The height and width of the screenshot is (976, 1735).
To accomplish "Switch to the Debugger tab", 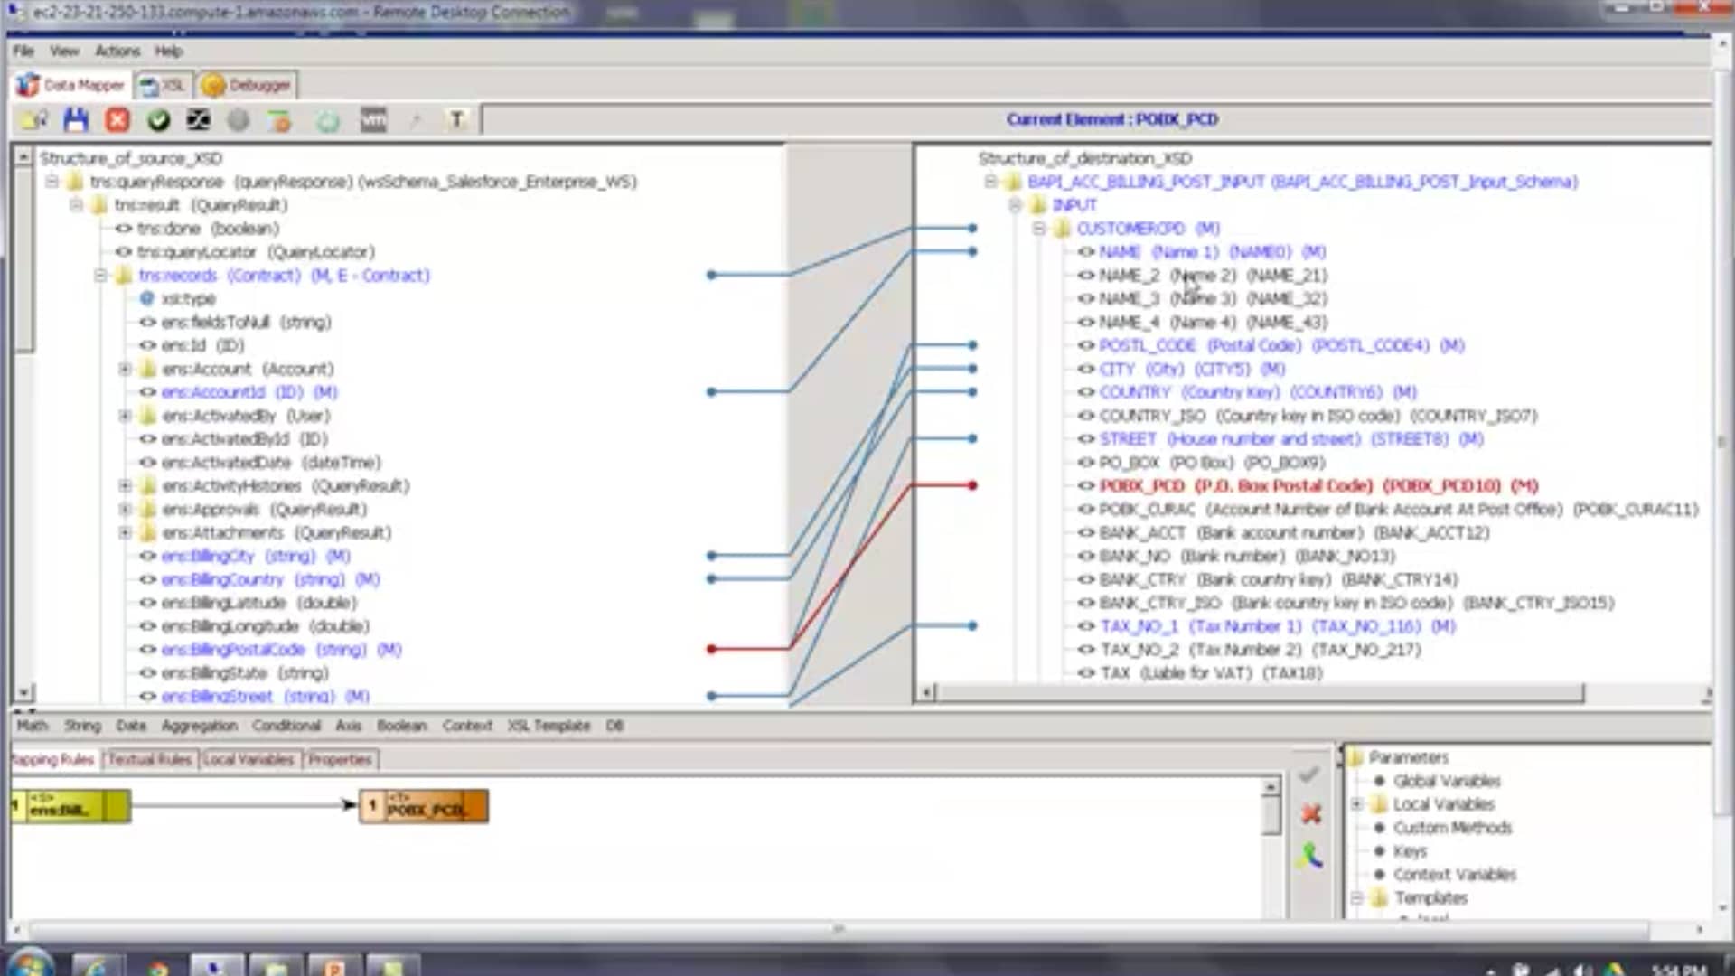I will click(247, 85).
